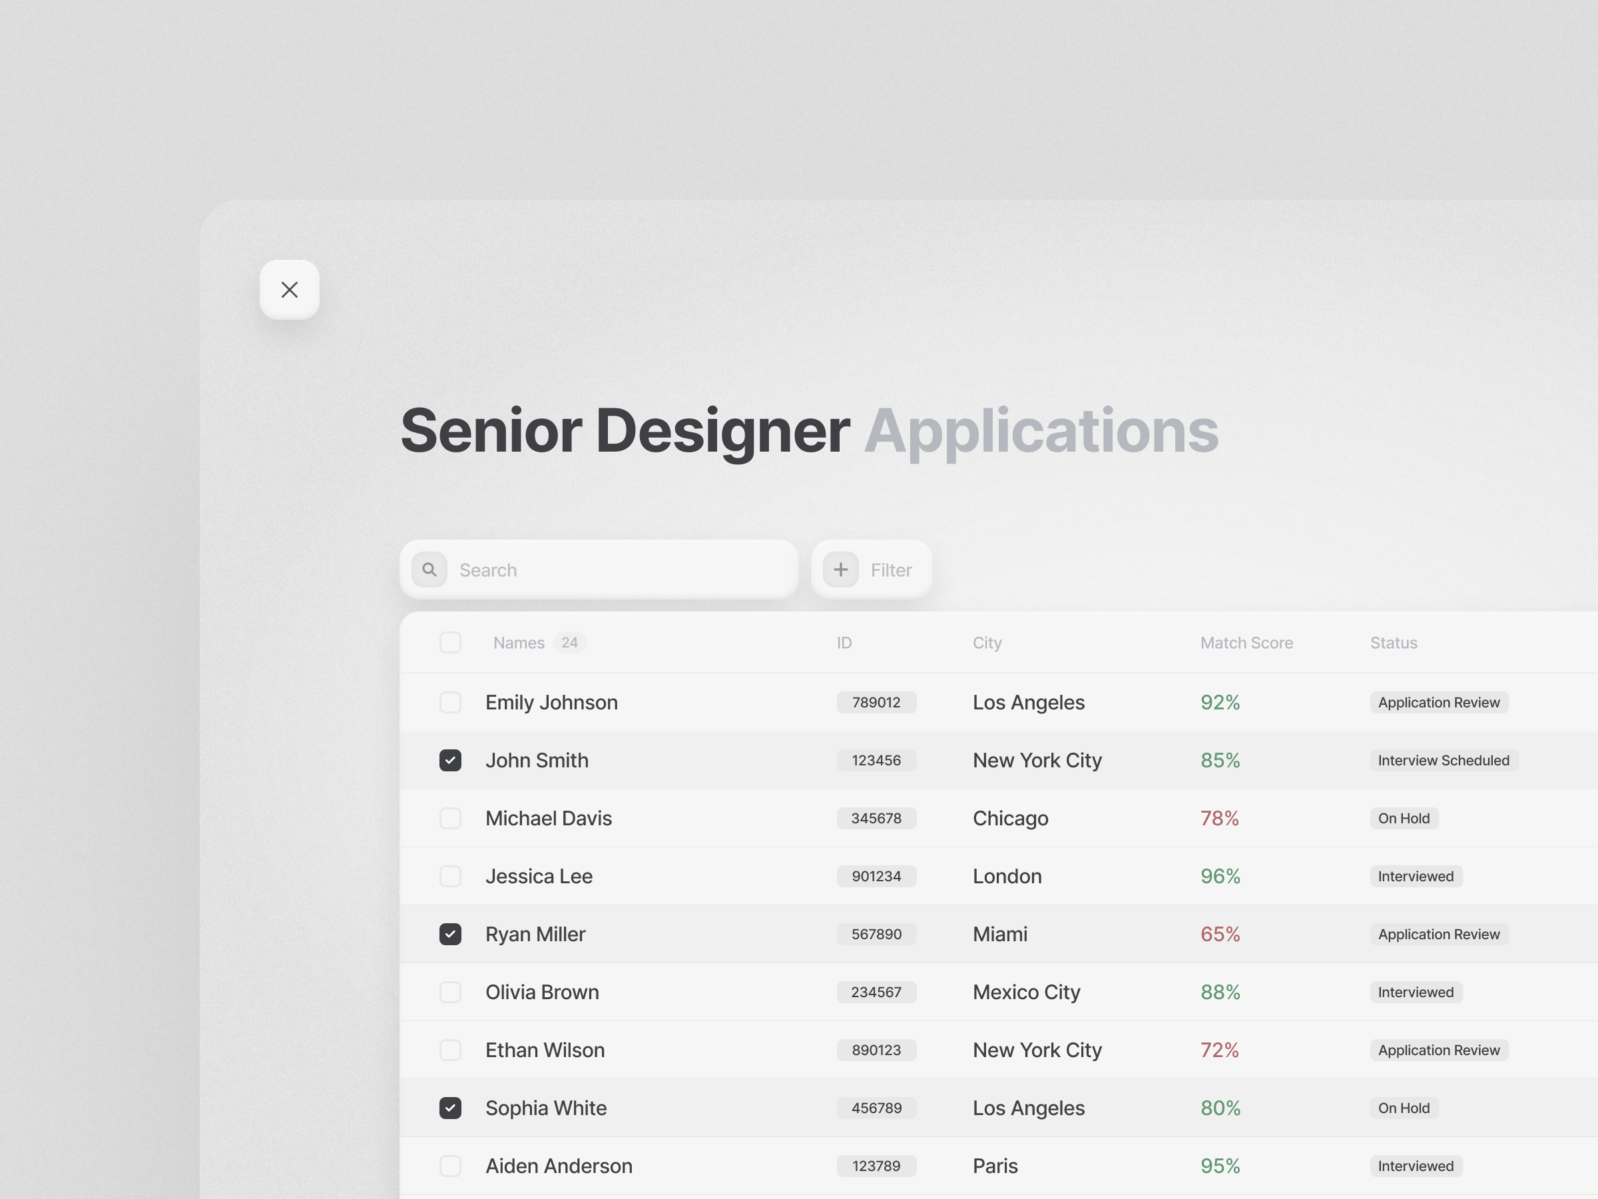Open Michael Davis's name
This screenshot has height=1199, width=1598.
549,818
